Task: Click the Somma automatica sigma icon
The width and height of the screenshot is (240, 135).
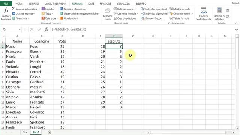Action: point(13,9)
